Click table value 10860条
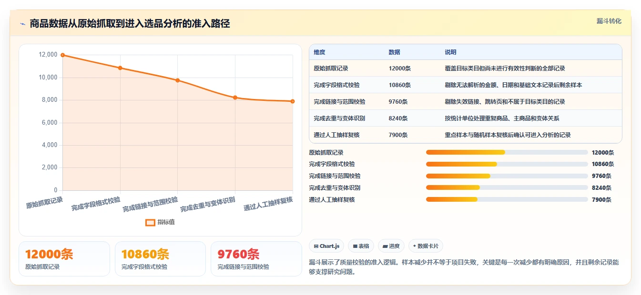 pyautogui.click(x=400, y=85)
